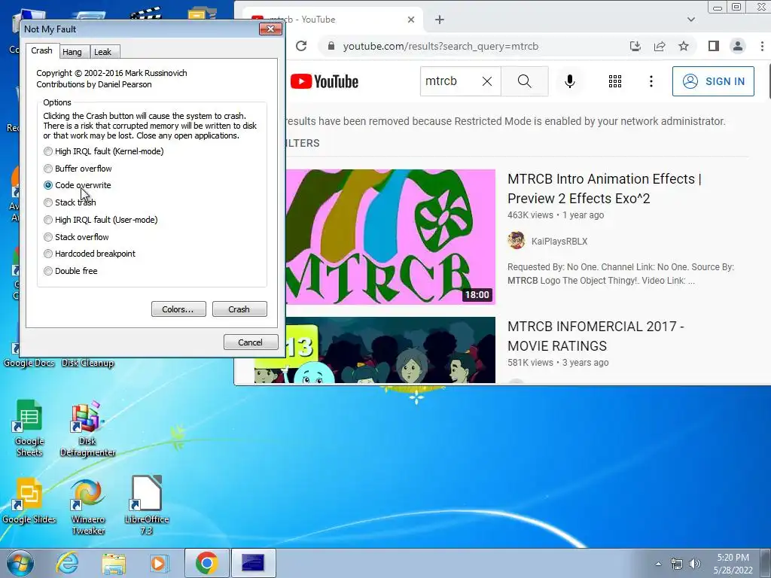Image resolution: width=771 pixels, height=578 pixels.
Task: Bookmark this page with the star icon
Action: (x=684, y=46)
